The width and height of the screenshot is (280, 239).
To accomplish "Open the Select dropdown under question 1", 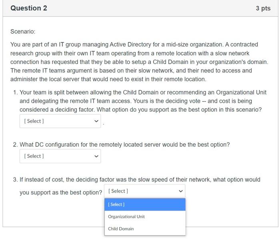I will click(x=60, y=121).
